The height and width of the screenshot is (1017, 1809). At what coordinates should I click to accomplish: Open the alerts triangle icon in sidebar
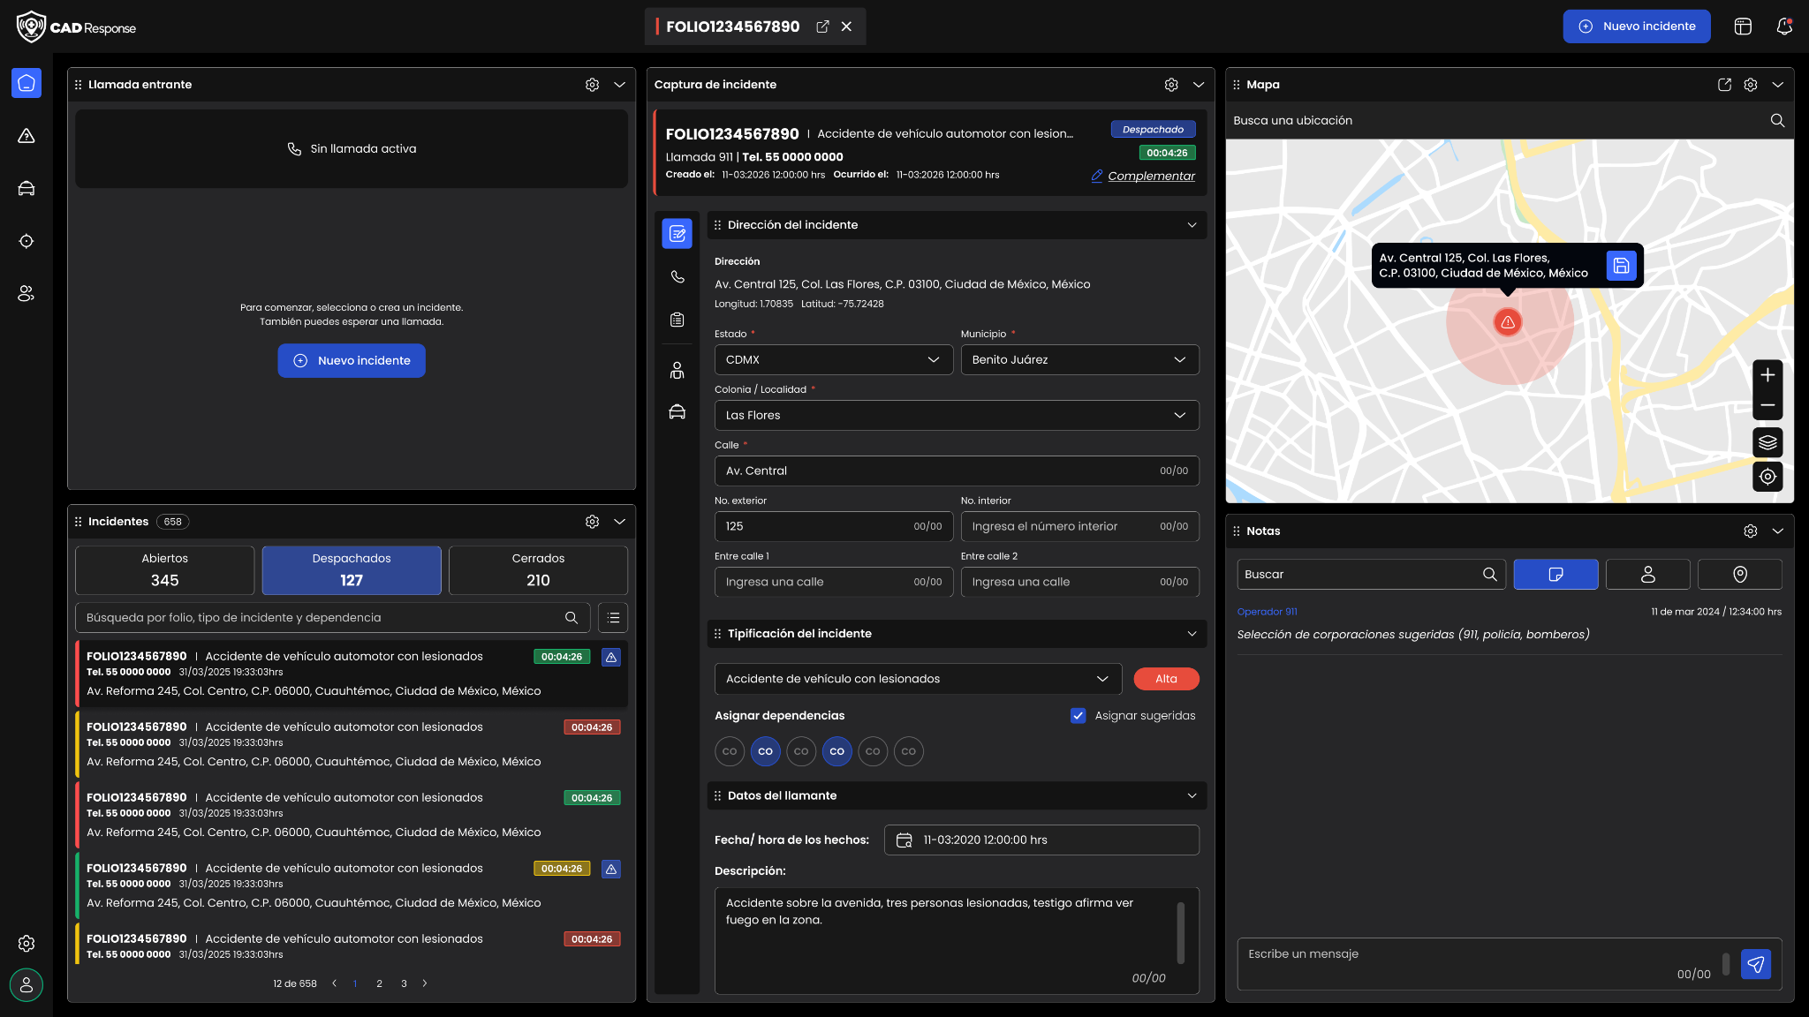tap(26, 136)
